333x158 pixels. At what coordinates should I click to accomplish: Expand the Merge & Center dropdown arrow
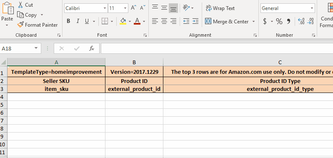point(253,21)
